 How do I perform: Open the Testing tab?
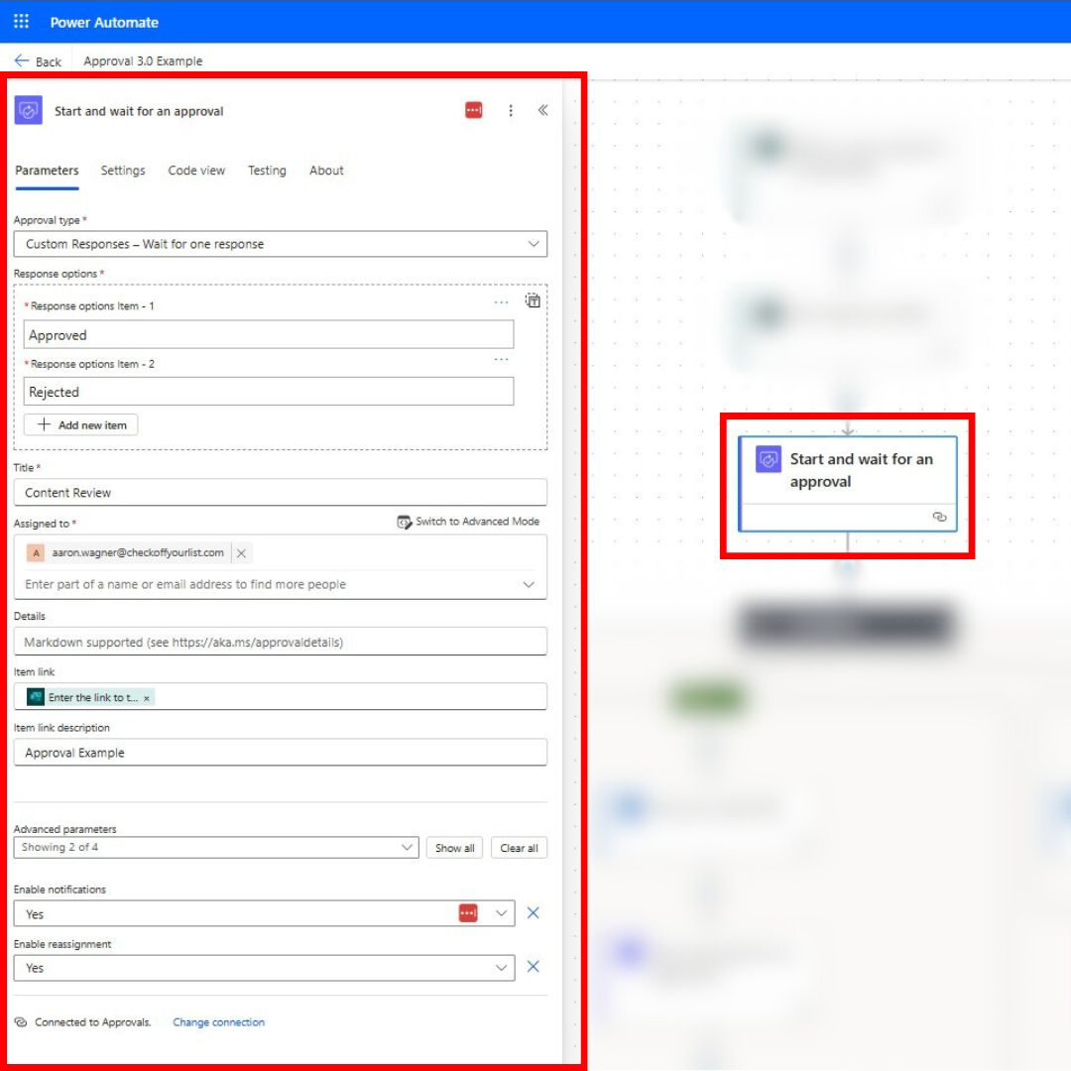pyautogui.click(x=267, y=171)
